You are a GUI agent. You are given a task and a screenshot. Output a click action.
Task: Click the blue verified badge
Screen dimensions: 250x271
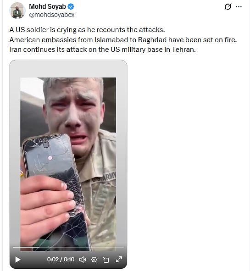tap(71, 7)
